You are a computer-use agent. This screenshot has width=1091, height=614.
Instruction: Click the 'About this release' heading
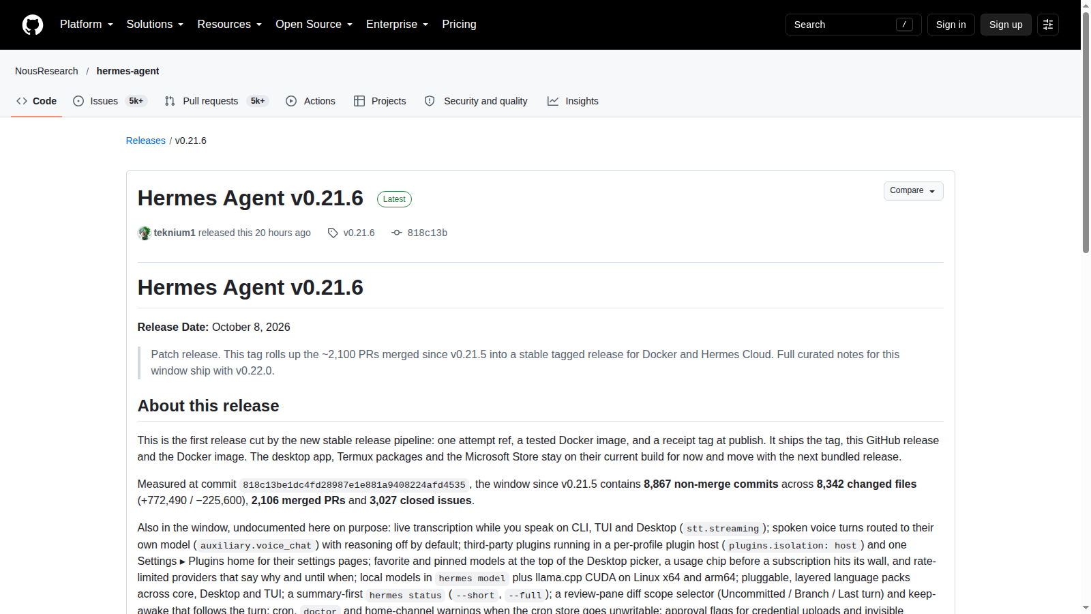click(209, 406)
